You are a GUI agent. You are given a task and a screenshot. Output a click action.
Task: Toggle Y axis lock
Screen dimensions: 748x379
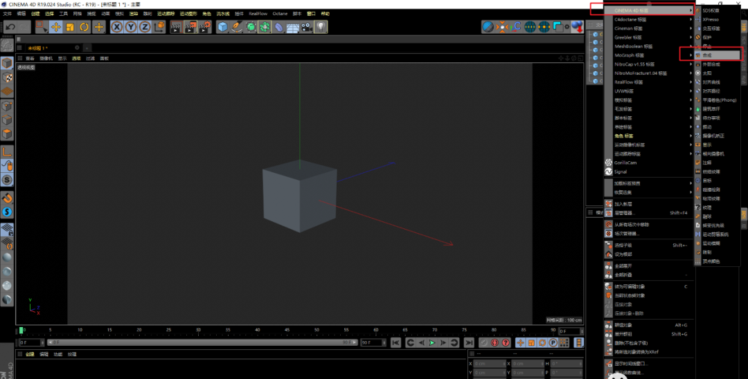[x=131, y=27]
